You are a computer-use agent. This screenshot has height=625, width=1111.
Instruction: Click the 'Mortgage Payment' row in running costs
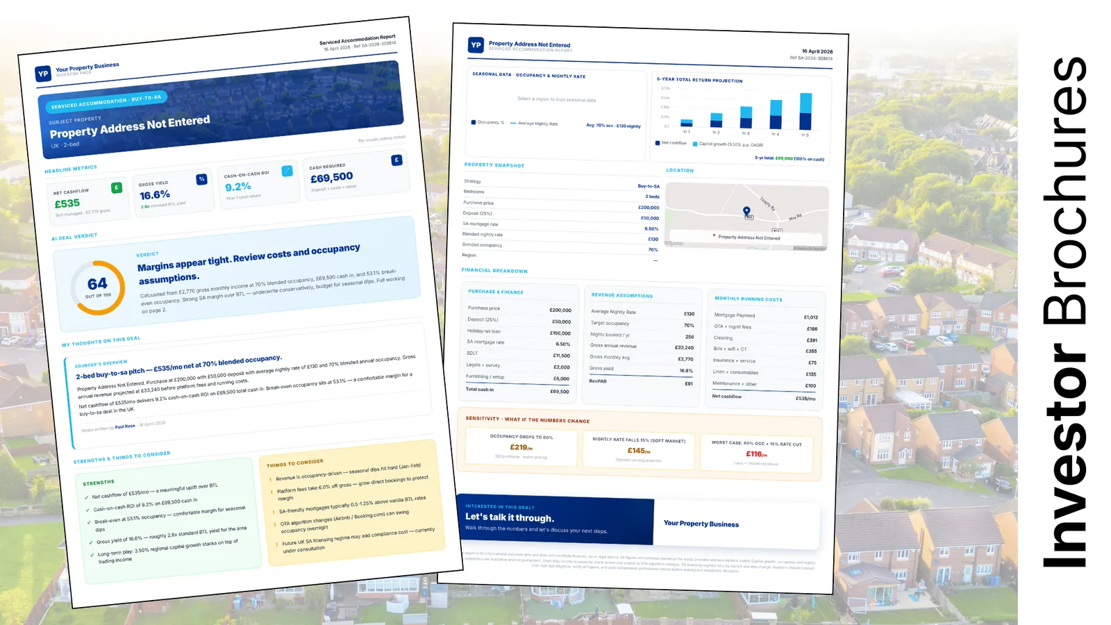pyautogui.click(x=765, y=316)
